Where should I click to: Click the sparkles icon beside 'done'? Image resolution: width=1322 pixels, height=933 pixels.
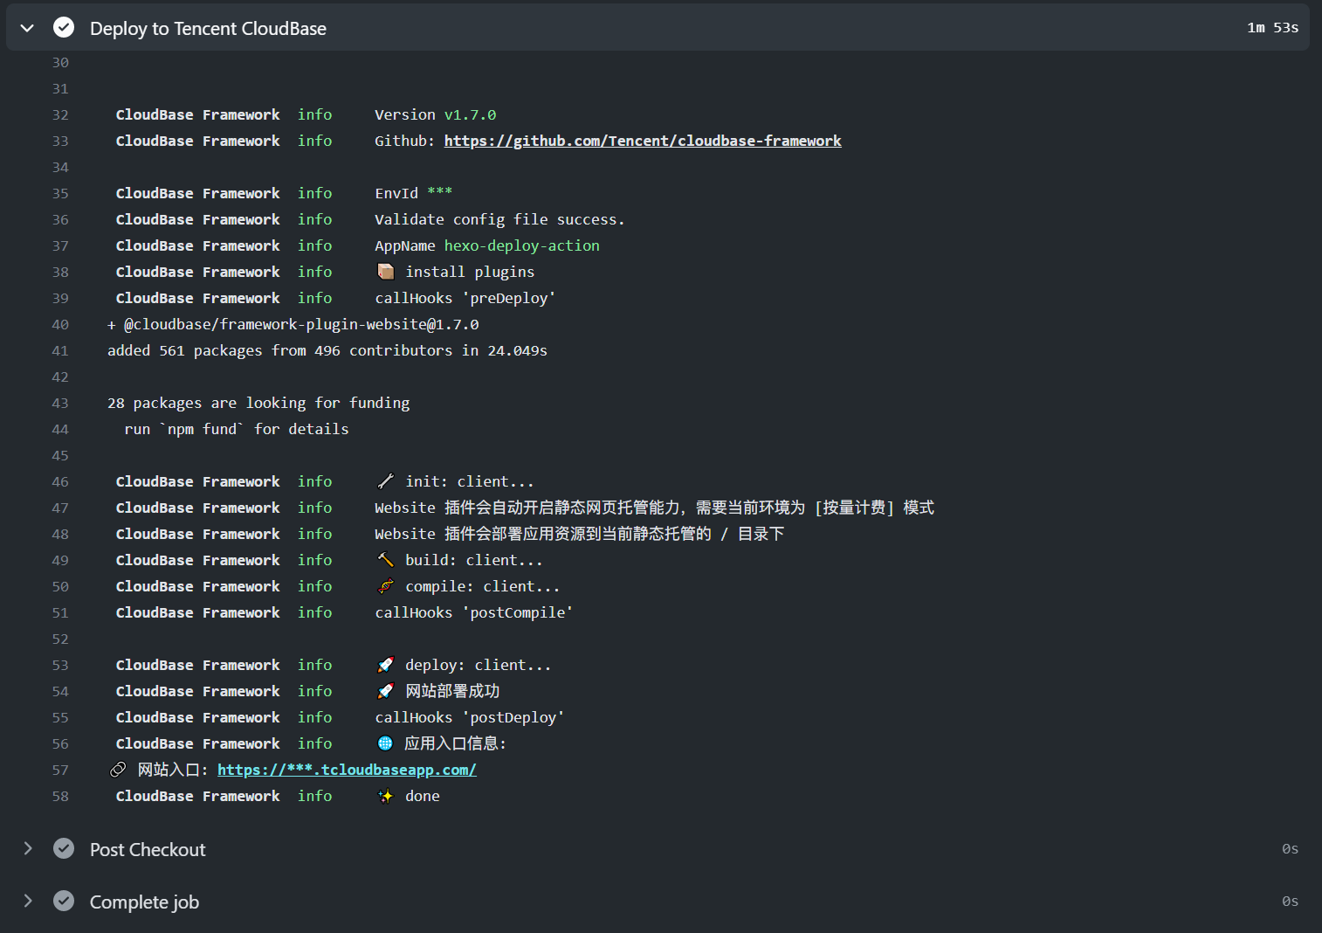pos(385,796)
